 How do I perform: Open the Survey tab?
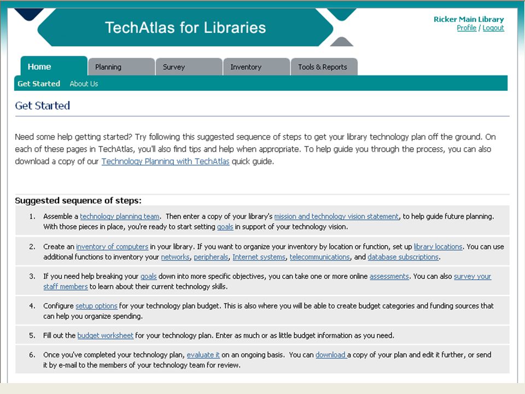click(x=189, y=67)
